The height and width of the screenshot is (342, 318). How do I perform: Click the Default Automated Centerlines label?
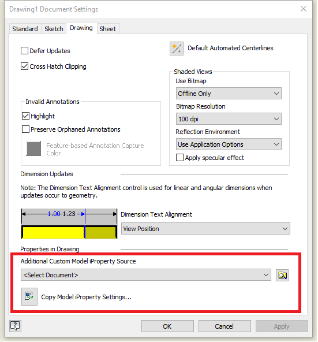tap(230, 48)
